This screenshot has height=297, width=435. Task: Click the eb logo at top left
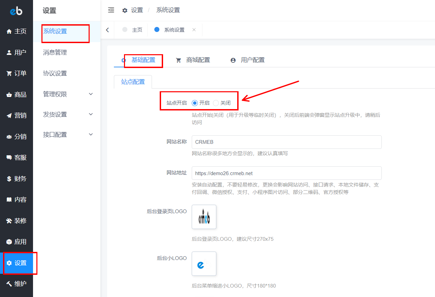click(16, 11)
